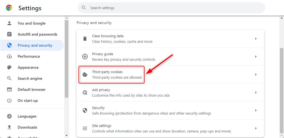284x138 pixels.
Task: Click the Ads privacy target icon
Action: coord(85,92)
